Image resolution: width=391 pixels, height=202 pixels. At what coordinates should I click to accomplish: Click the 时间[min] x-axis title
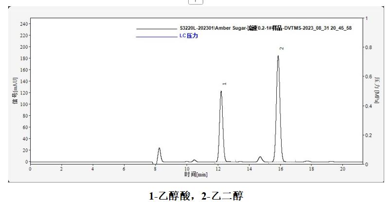click(195, 174)
